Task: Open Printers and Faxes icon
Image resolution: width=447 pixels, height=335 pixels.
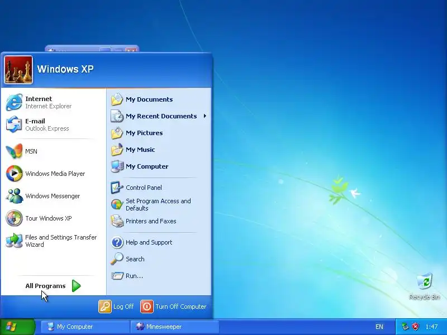Action: click(117, 221)
